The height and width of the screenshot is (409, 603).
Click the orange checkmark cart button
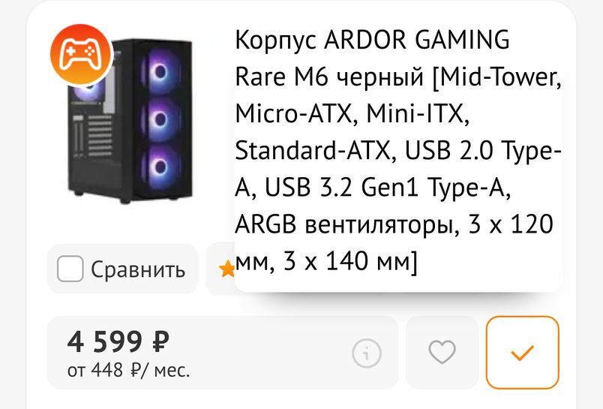[x=522, y=352]
